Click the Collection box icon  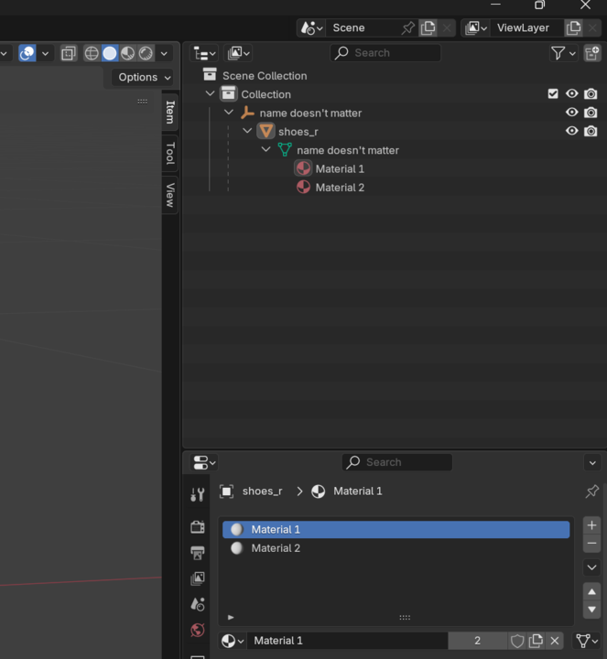pyautogui.click(x=228, y=93)
